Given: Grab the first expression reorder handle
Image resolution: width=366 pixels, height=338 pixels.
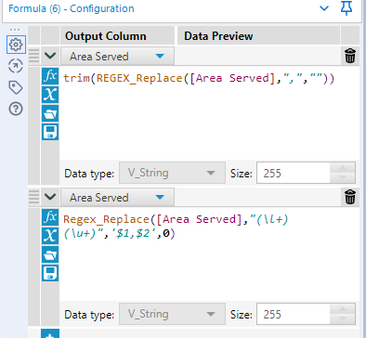Looking at the screenshot, I should pos(33,56).
